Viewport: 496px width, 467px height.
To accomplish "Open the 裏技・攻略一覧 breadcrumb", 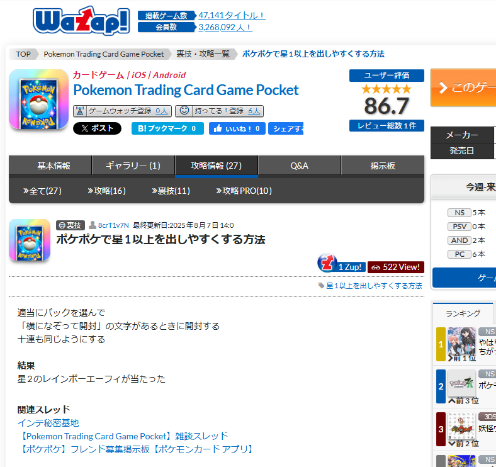I will click(203, 54).
